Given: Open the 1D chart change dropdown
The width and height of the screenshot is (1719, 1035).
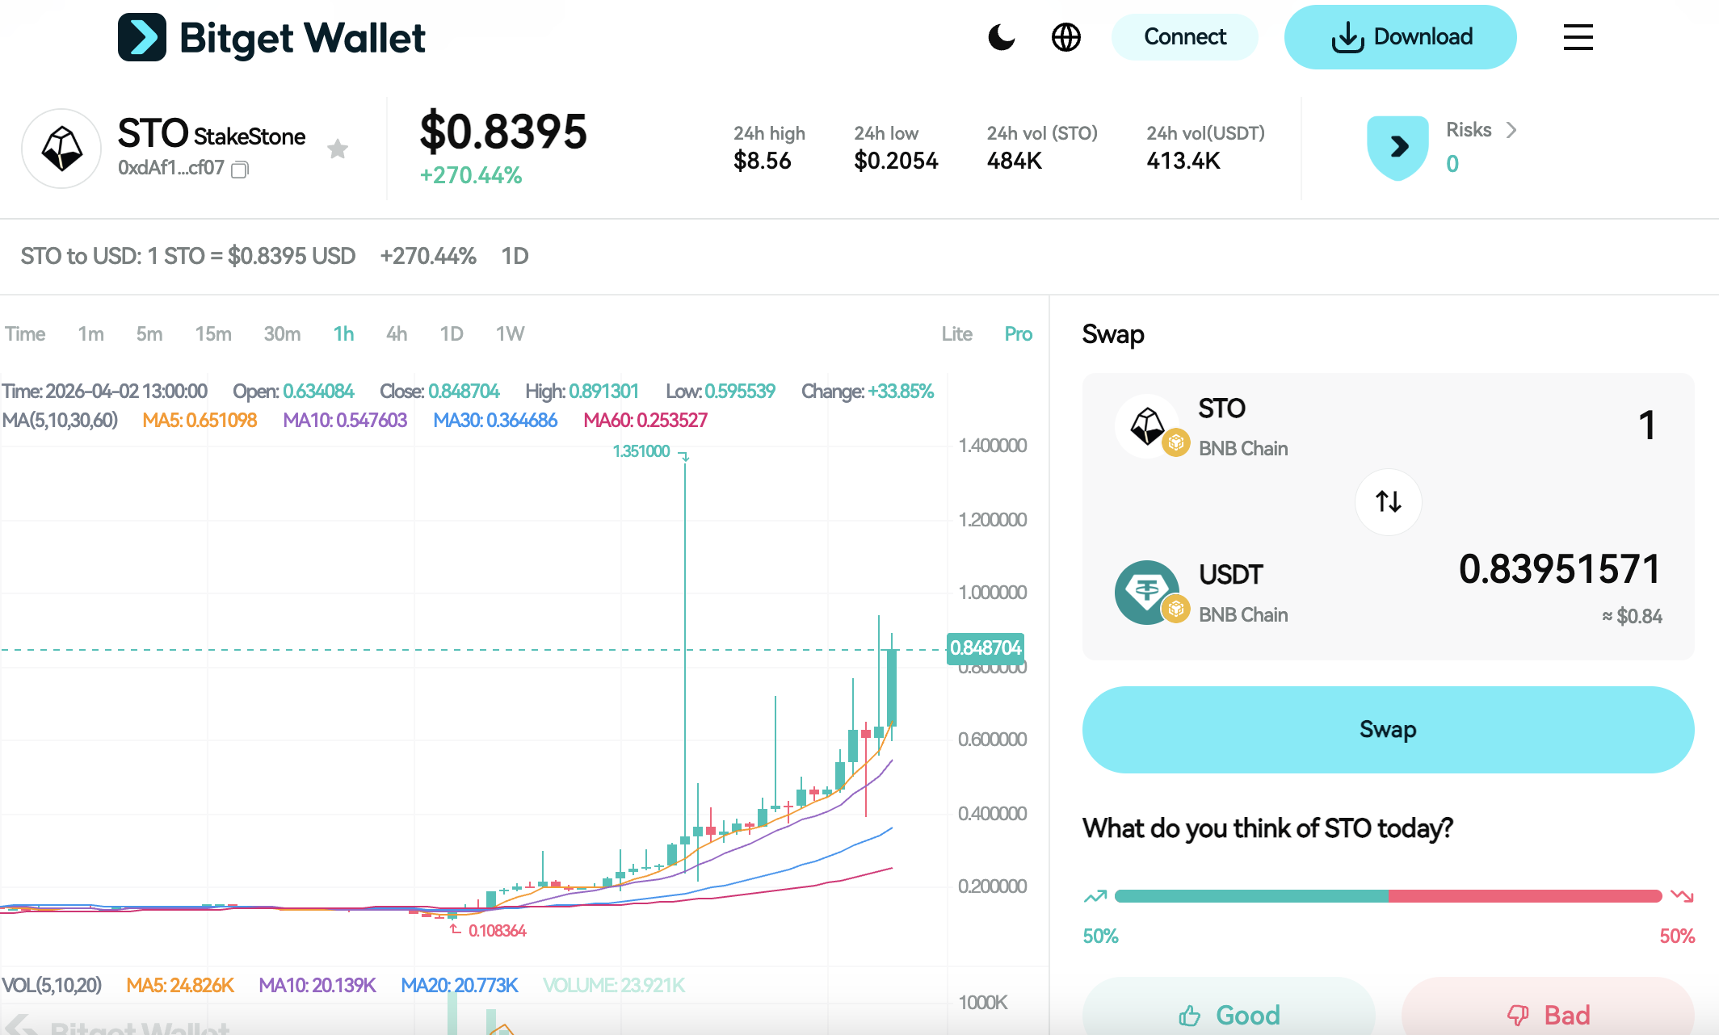Looking at the screenshot, I should tap(515, 256).
